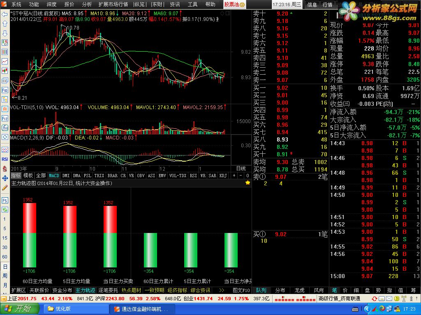The width and height of the screenshot is (421, 315).
Task: Select the MACD indicator tab
Action: (54, 176)
